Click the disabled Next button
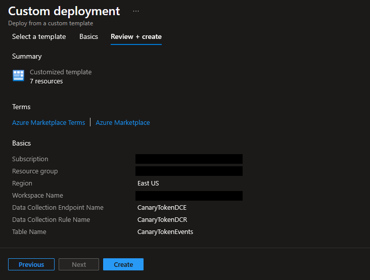 tap(79, 264)
